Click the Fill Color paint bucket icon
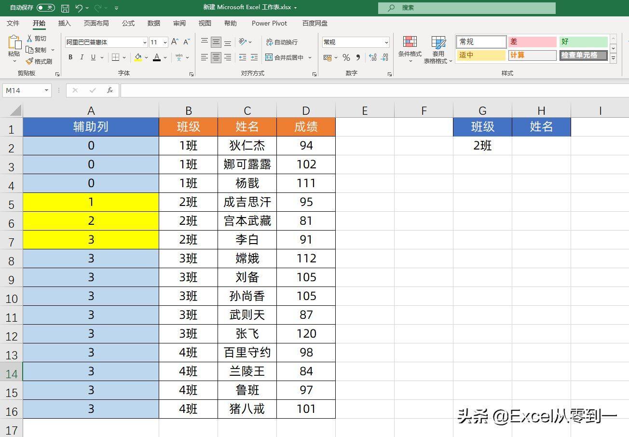This screenshot has height=437, width=629. click(138, 57)
